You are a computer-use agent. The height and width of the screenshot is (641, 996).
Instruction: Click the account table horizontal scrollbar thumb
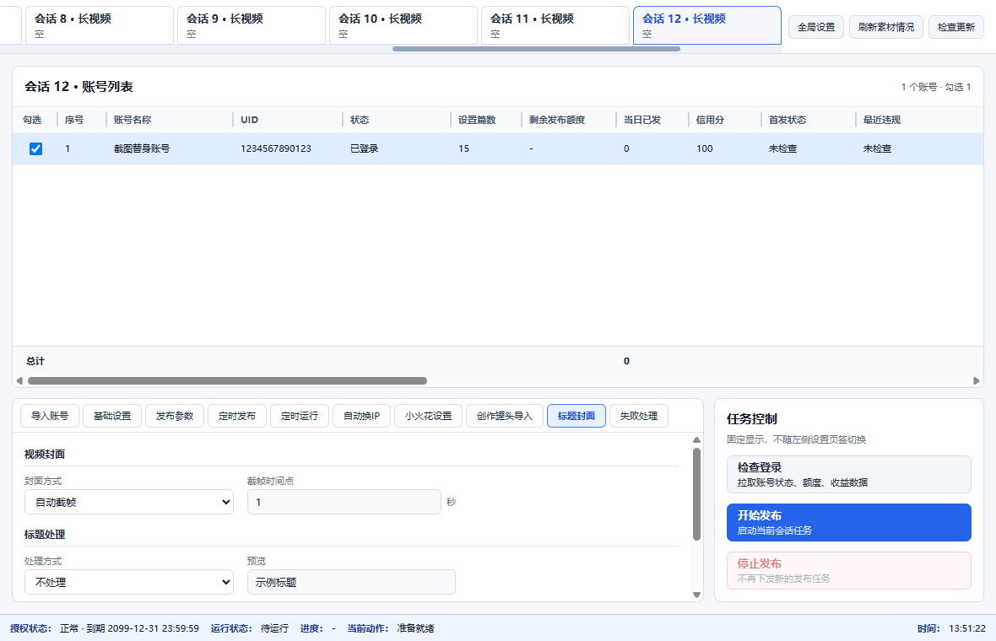(227, 380)
